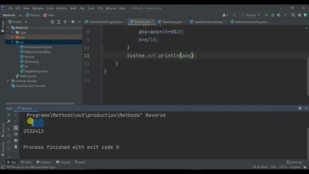The width and height of the screenshot is (309, 174).
Task: Open the TODO tool window
Action: click(26, 162)
